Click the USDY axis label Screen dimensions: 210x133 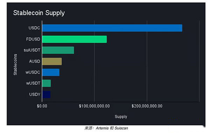(35, 94)
